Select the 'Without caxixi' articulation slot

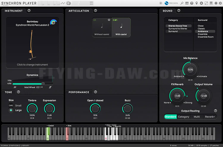pyautogui.click(x=102, y=27)
